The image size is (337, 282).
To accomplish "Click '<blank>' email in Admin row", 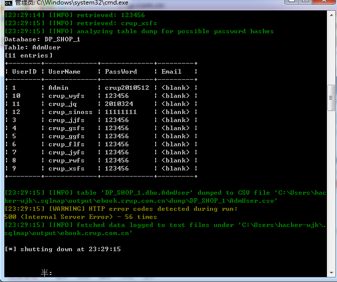I will click(x=175, y=88).
